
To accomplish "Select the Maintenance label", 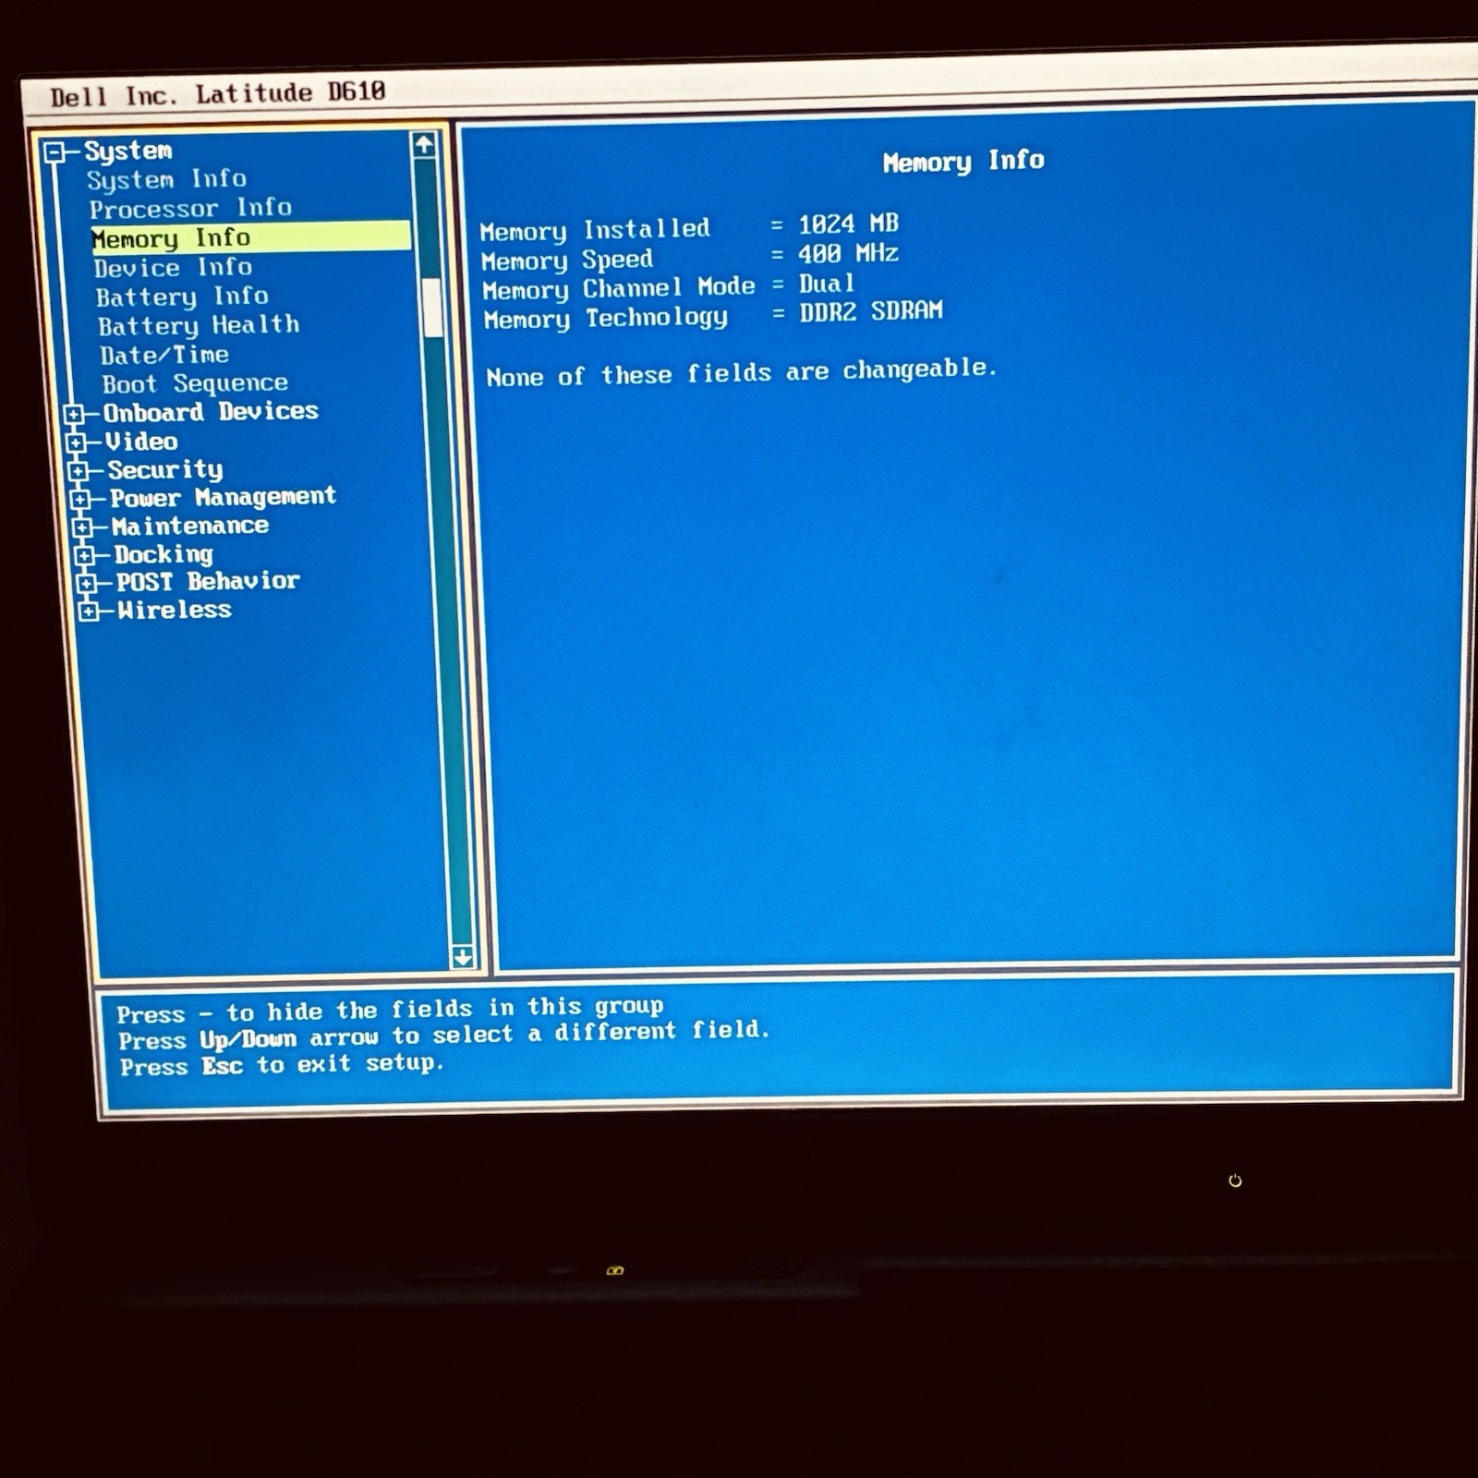I will (x=190, y=527).
